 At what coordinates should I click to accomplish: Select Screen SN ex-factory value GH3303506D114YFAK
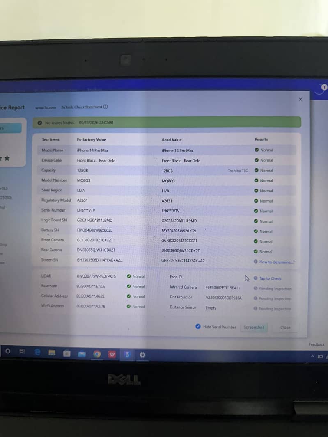coord(100,260)
